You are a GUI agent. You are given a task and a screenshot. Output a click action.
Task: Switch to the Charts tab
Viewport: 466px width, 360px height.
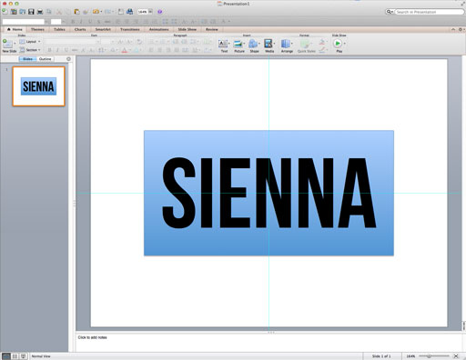(x=80, y=29)
